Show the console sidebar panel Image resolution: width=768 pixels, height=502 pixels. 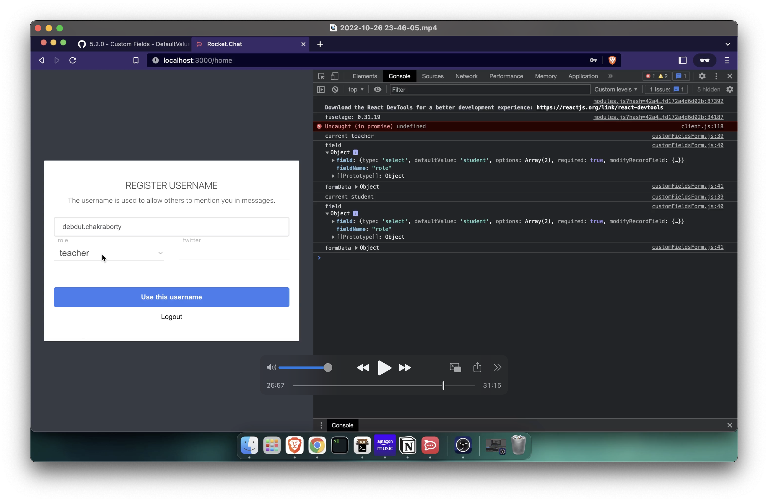click(x=321, y=89)
